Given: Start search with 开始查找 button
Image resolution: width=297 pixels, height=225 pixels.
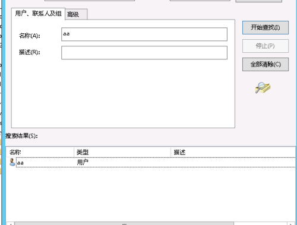Looking at the screenshot, I should pyautogui.click(x=266, y=27).
